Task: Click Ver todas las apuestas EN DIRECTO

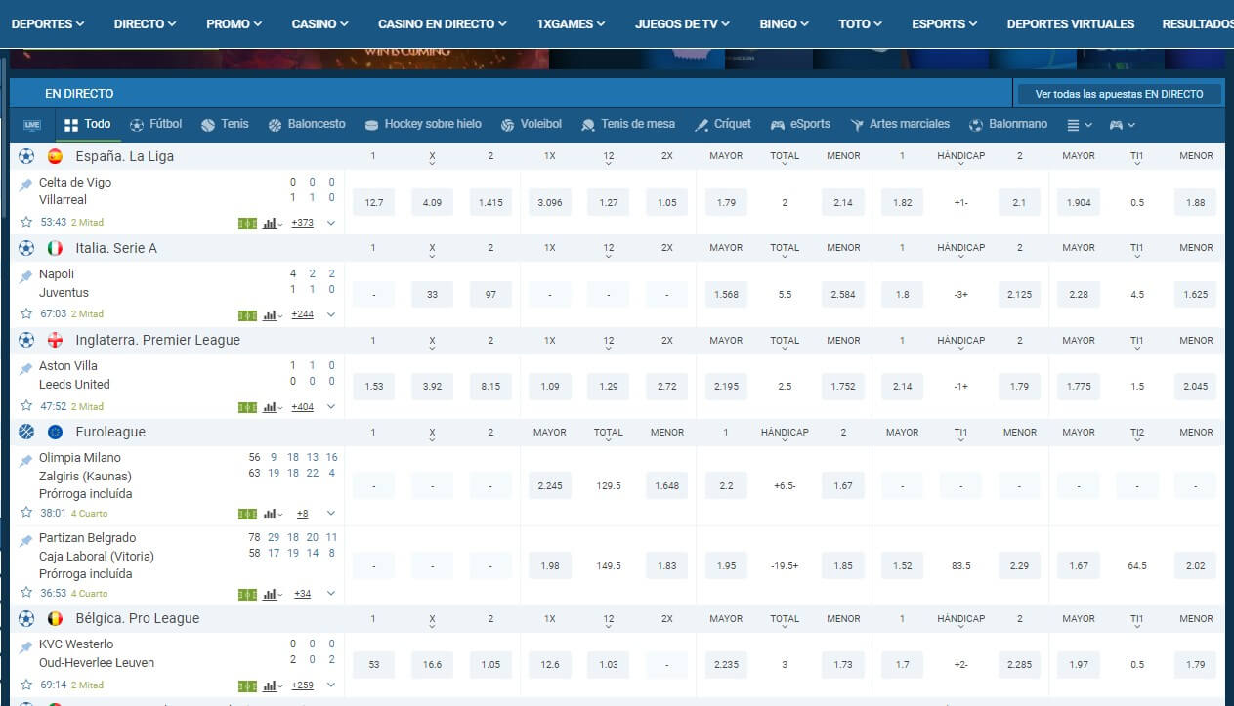Action: tap(1119, 94)
